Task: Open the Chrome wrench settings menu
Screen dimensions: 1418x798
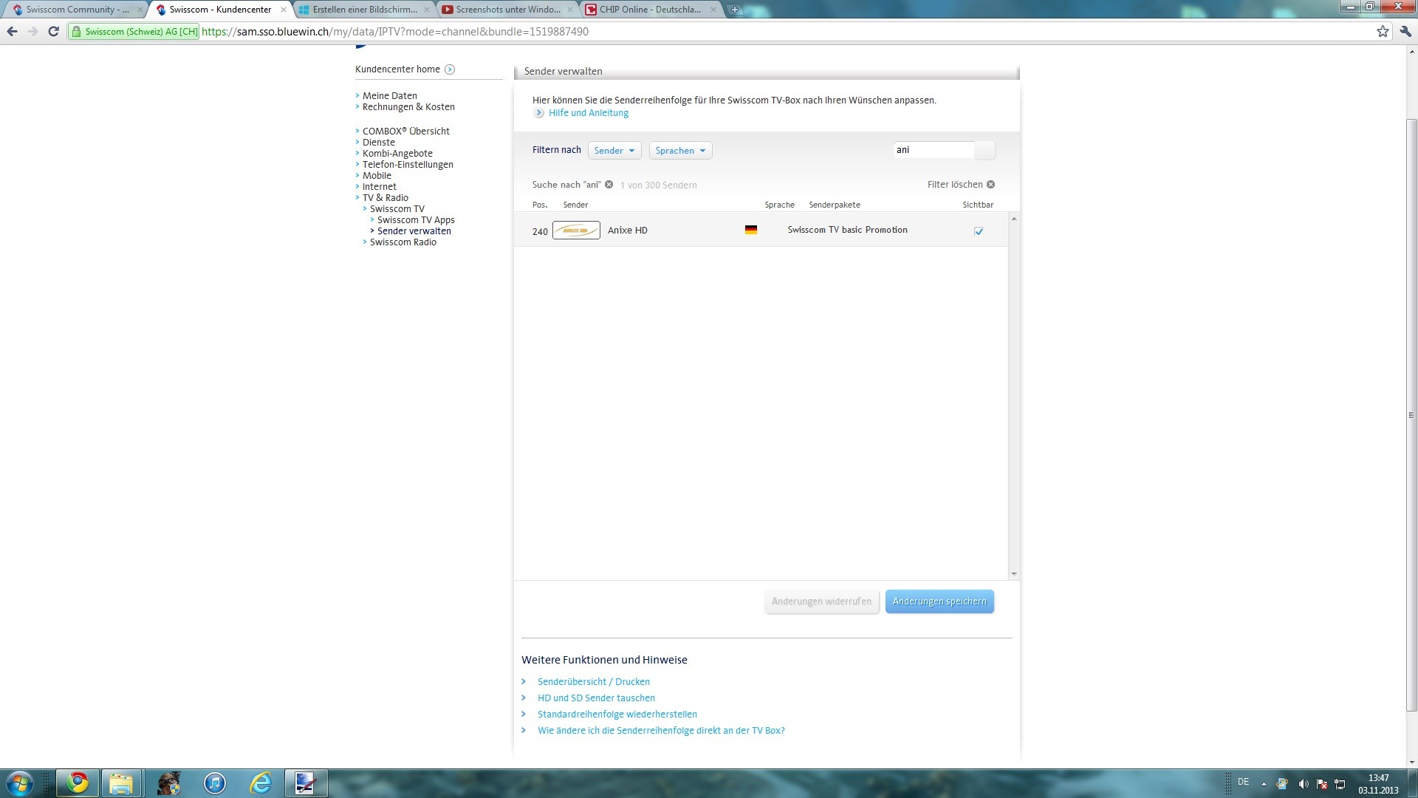Action: coord(1405,31)
